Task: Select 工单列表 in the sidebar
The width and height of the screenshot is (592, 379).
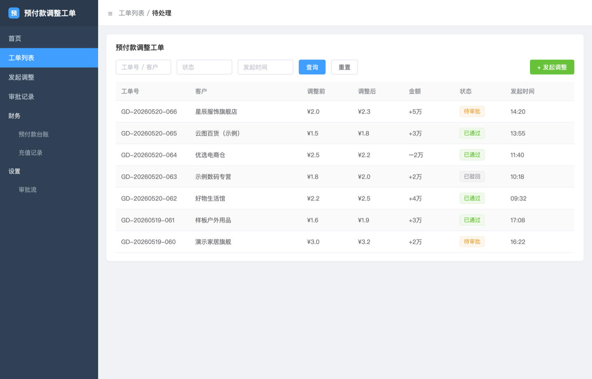Action: (x=49, y=58)
